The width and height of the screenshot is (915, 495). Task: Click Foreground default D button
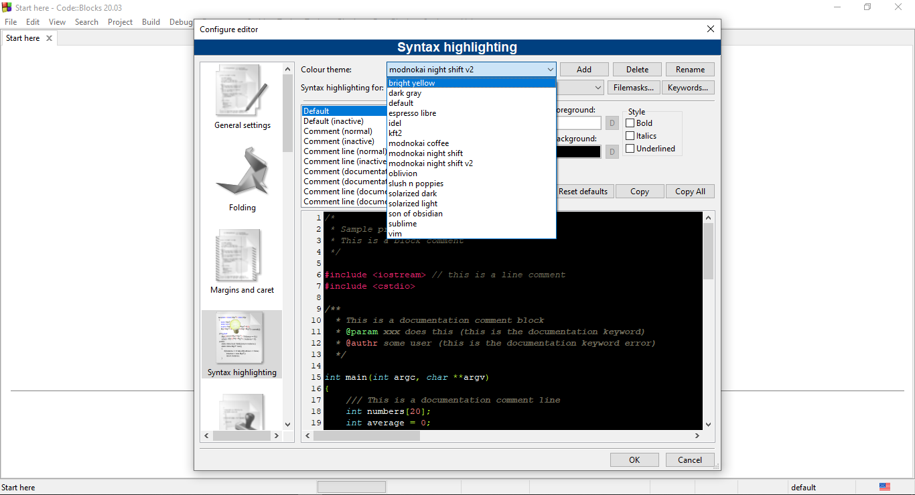click(612, 123)
